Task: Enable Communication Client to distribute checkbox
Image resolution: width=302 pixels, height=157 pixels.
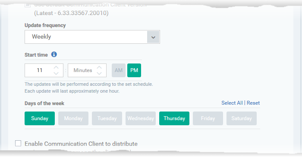Action: [18, 143]
